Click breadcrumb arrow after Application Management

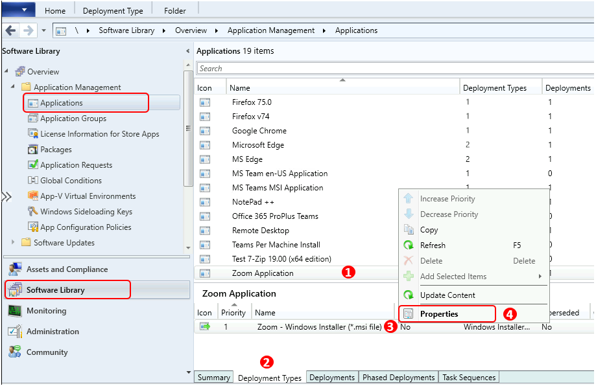(x=324, y=30)
